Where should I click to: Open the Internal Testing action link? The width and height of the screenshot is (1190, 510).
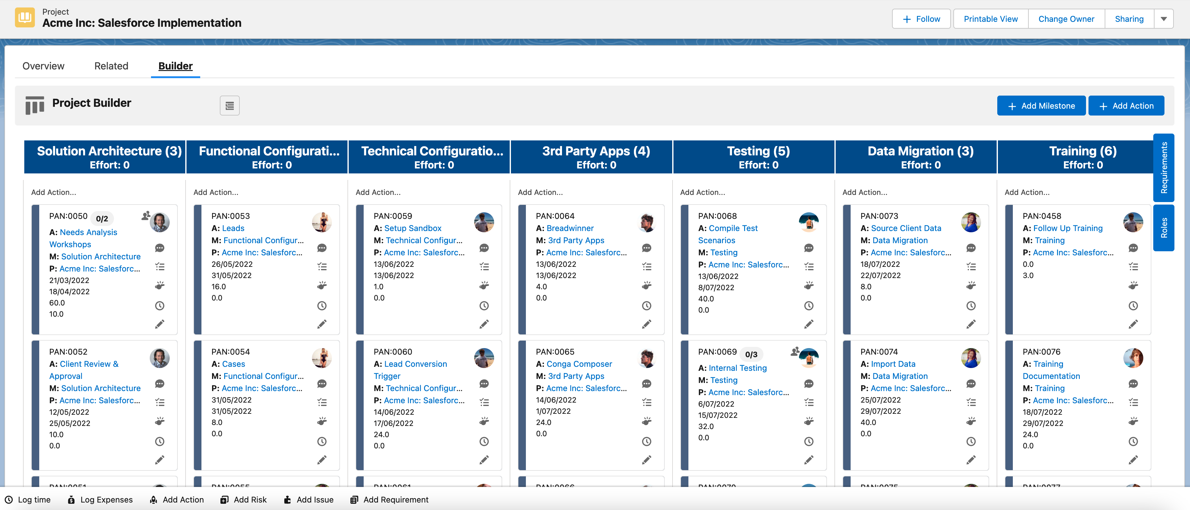738,368
